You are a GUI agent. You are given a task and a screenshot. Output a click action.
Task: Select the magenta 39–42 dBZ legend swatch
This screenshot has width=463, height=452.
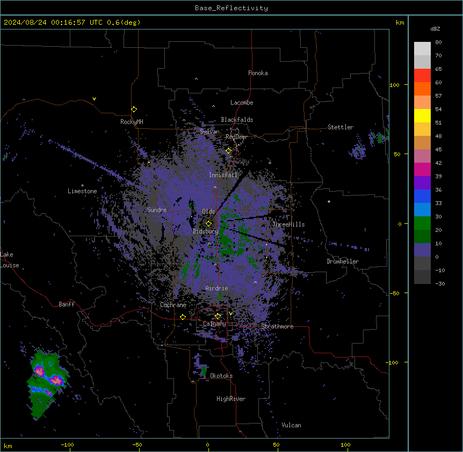pyautogui.click(x=422, y=169)
